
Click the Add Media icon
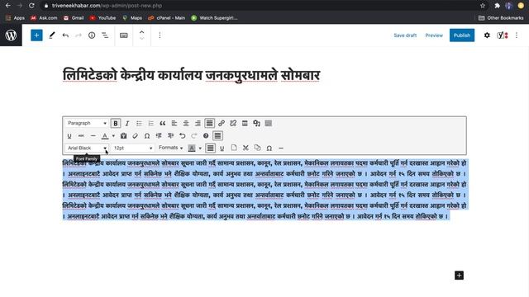coord(257,123)
